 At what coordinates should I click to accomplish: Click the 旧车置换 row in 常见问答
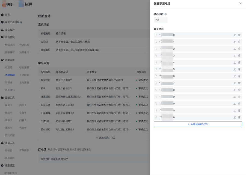tap(94, 113)
